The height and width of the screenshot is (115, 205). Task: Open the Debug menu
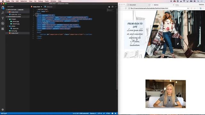(40, 1)
